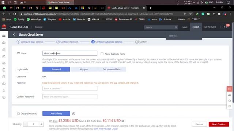Open the Mikrotik bookmark
This screenshot has width=234, height=131.
point(94,19)
